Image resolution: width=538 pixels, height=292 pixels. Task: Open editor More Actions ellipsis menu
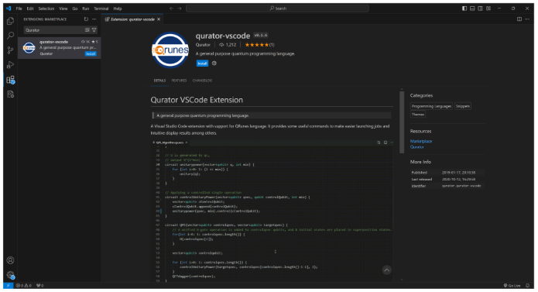[x=527, y=19]
